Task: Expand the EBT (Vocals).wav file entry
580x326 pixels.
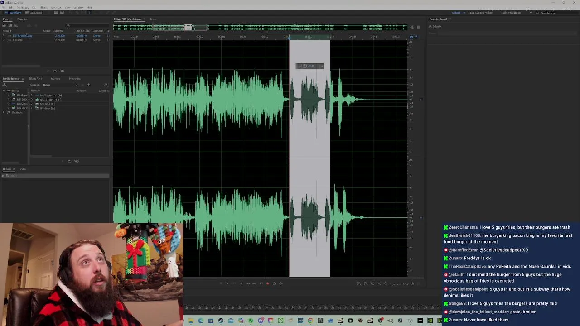Action: coord(4,36)
